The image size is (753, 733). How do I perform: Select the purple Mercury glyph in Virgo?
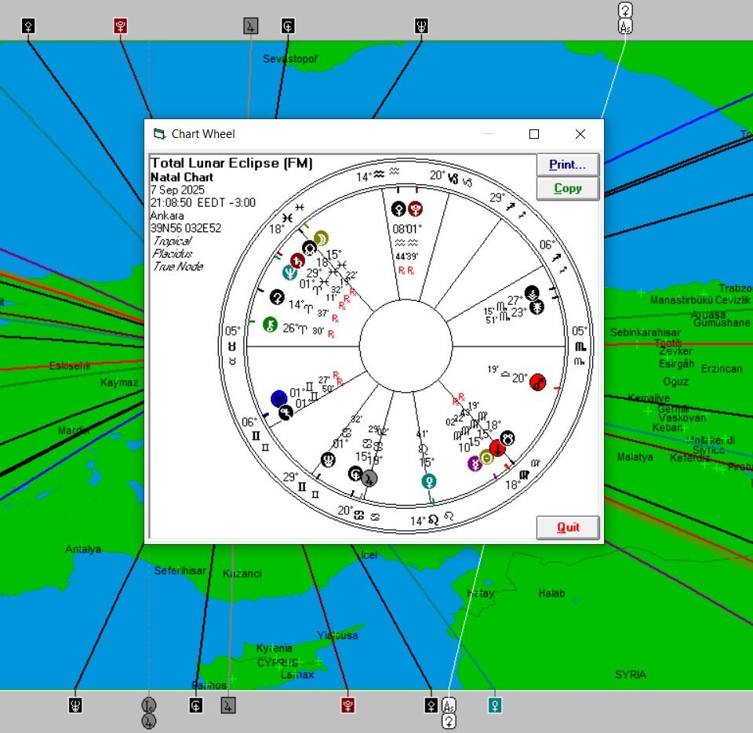475,463
